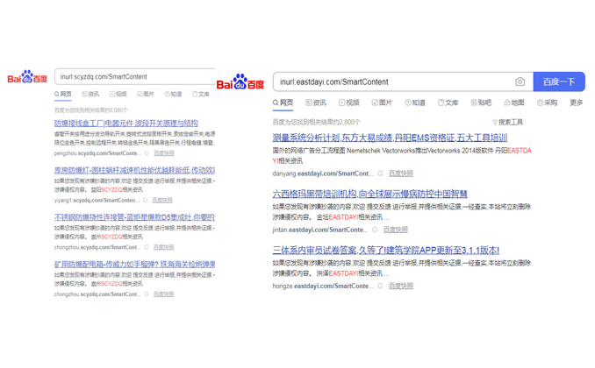595x368 pixels.
Task: Switch to 文库 tab in the scyzdq search
Action: tap(201, 94)
